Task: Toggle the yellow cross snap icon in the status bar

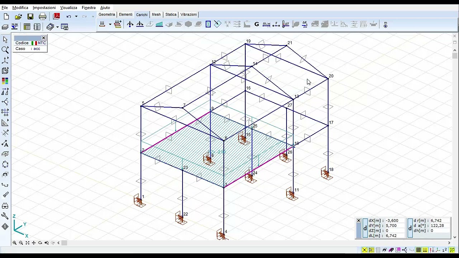Action: click(x=364, y=250)
